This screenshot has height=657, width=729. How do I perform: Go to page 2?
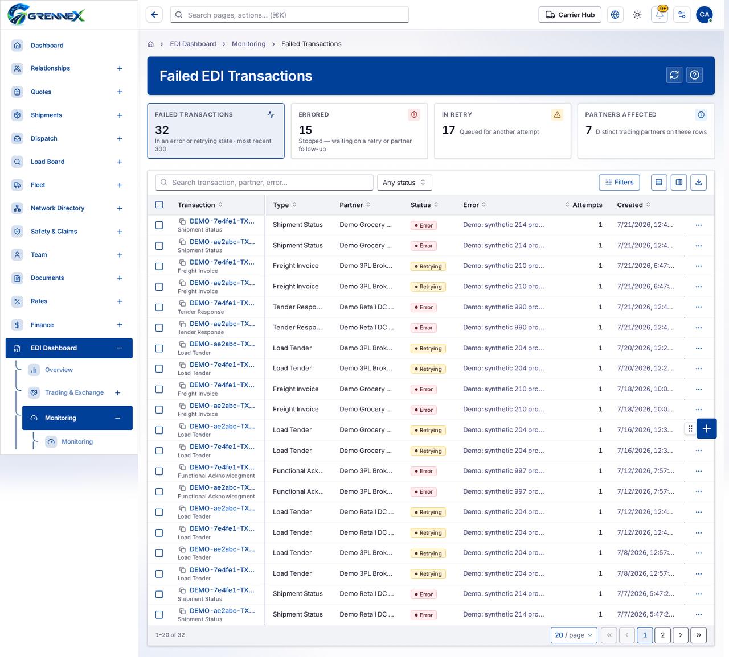662,635
